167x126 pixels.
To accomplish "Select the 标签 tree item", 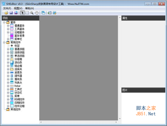I will click(17, 46).
